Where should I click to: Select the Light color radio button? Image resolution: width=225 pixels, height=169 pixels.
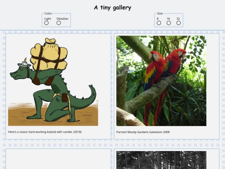46,23
